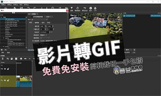Open the History panel icon
This screenshot has width=161, height=96.
[85, 9]
